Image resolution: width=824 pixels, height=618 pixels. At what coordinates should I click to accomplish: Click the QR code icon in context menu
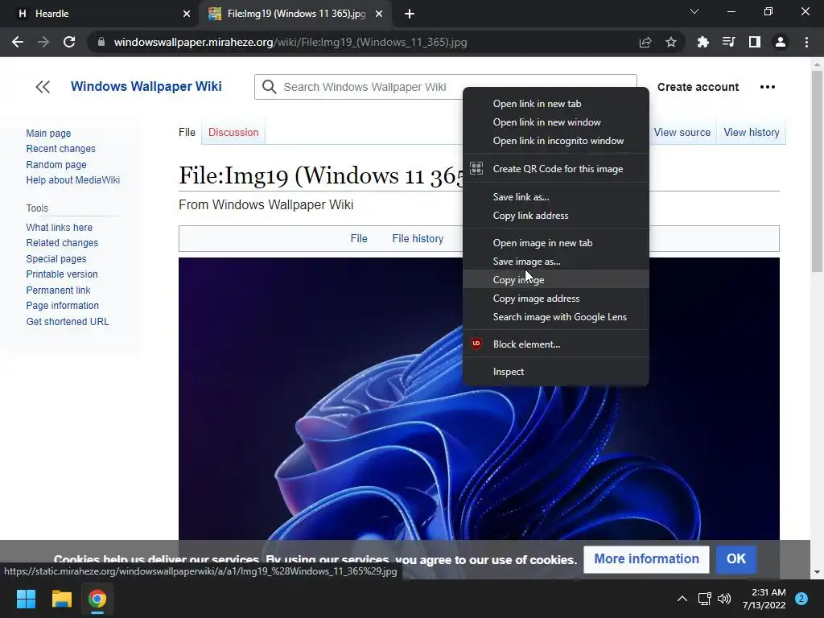click(x=476, y=169)
